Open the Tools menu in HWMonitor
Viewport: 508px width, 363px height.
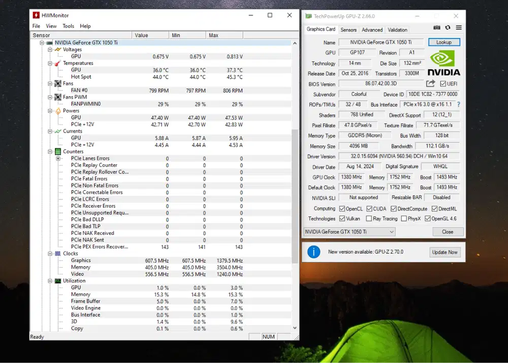point(69,26)
